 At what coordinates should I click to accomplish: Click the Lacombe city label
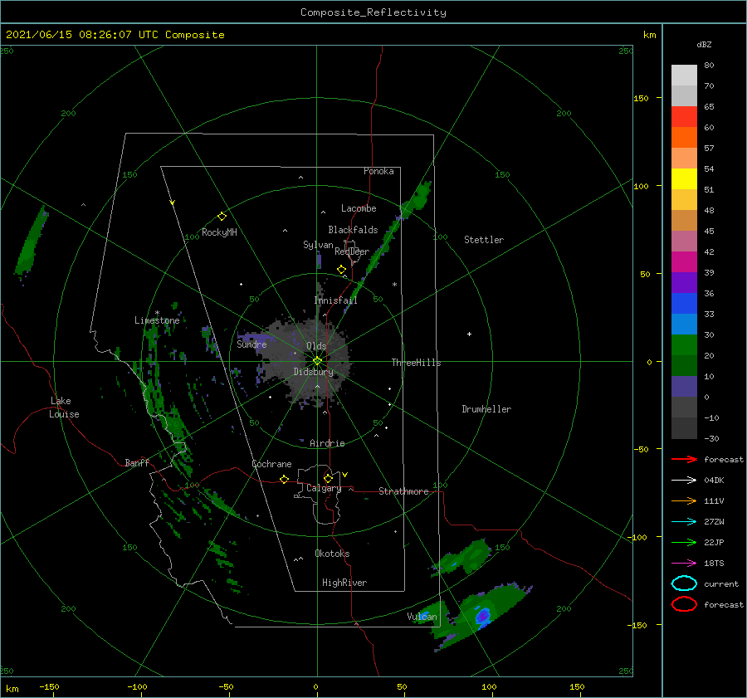359,208
